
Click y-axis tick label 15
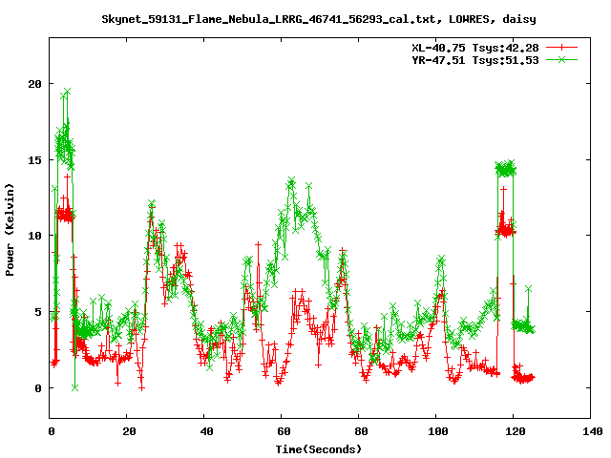(x=34, y=160)
